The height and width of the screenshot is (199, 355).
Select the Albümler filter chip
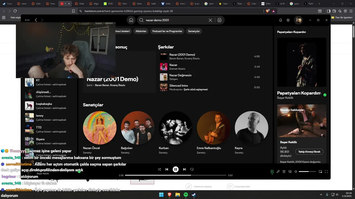click(141, 31)
